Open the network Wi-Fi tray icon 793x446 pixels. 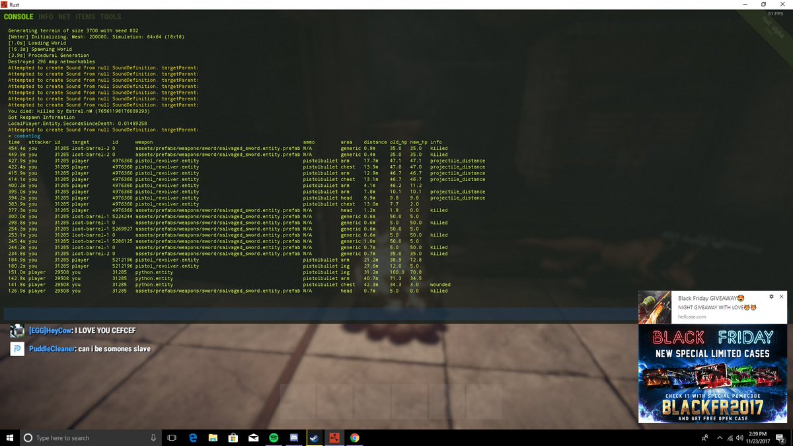[730, 438]
